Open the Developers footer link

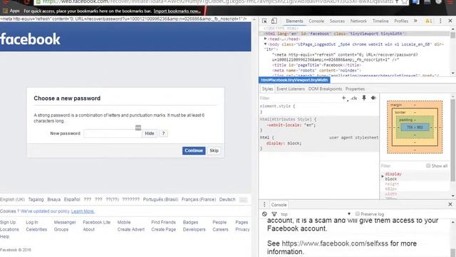click(194, 230)
